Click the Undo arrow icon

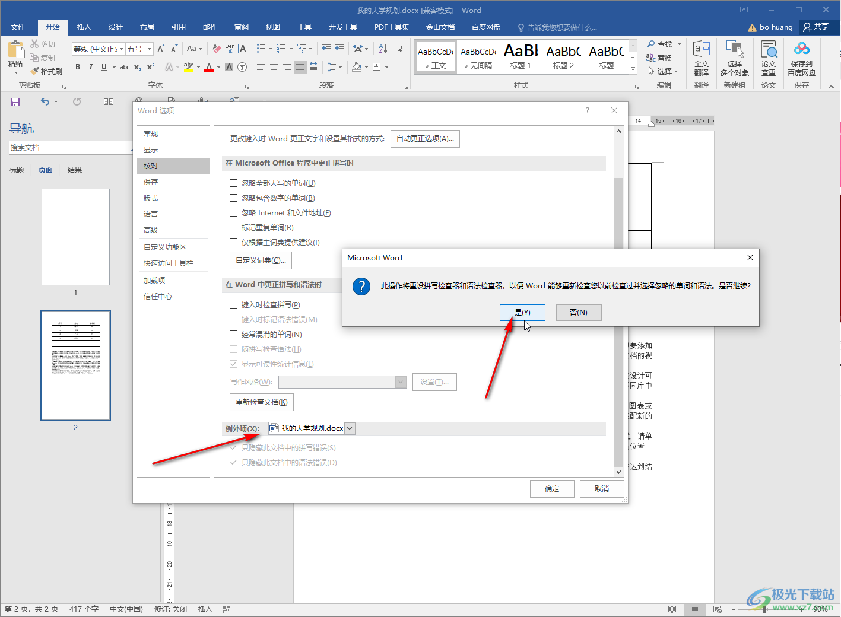coord(45,102)
